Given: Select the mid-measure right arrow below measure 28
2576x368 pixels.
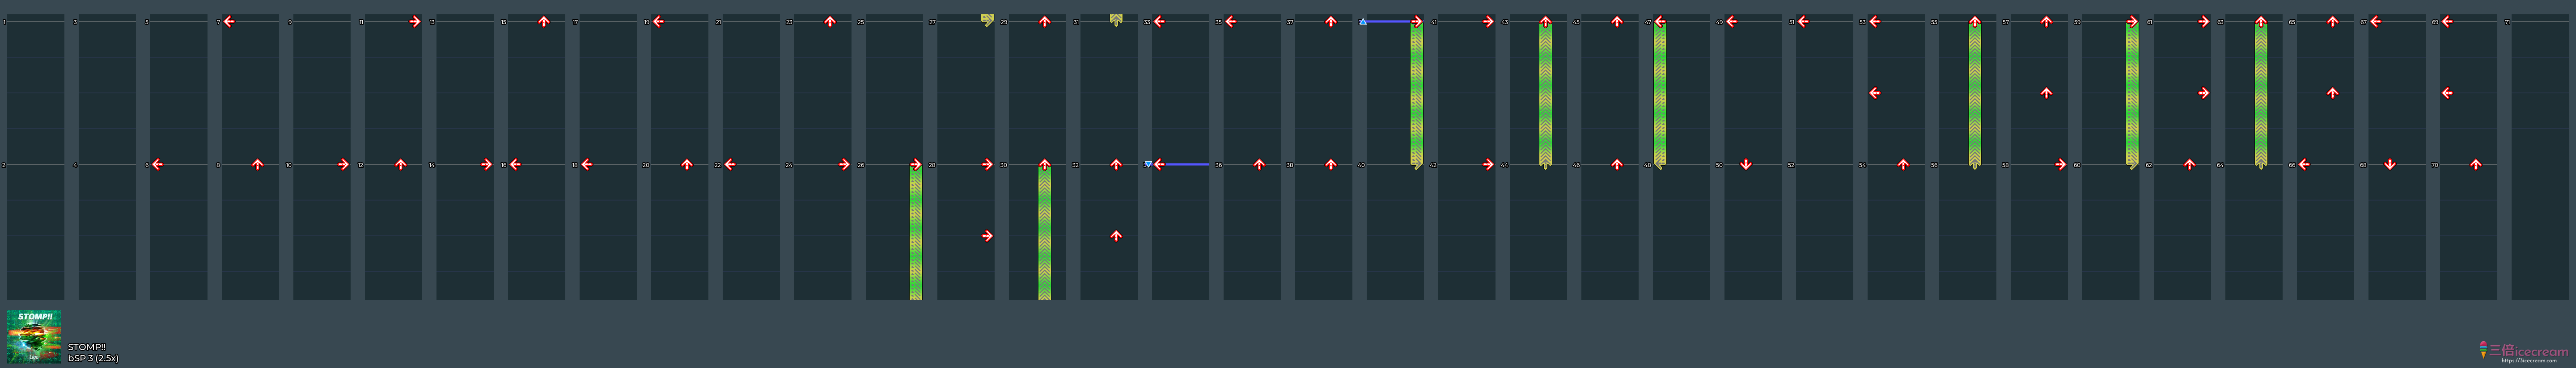Looking at the screenshot, I should coord(987,236).
